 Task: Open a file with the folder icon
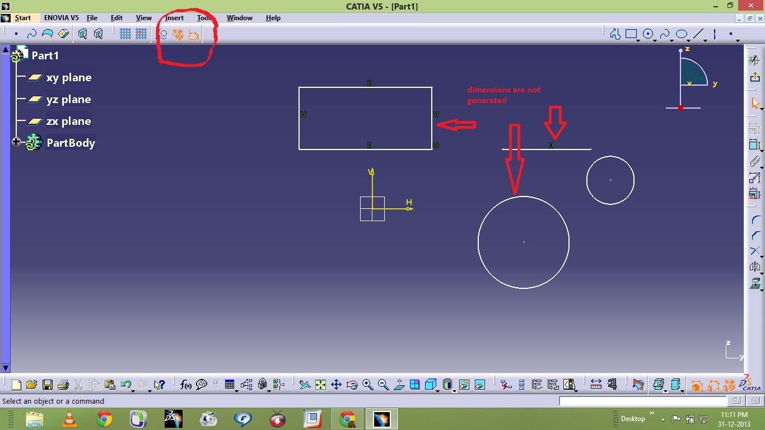coord(31,385)
